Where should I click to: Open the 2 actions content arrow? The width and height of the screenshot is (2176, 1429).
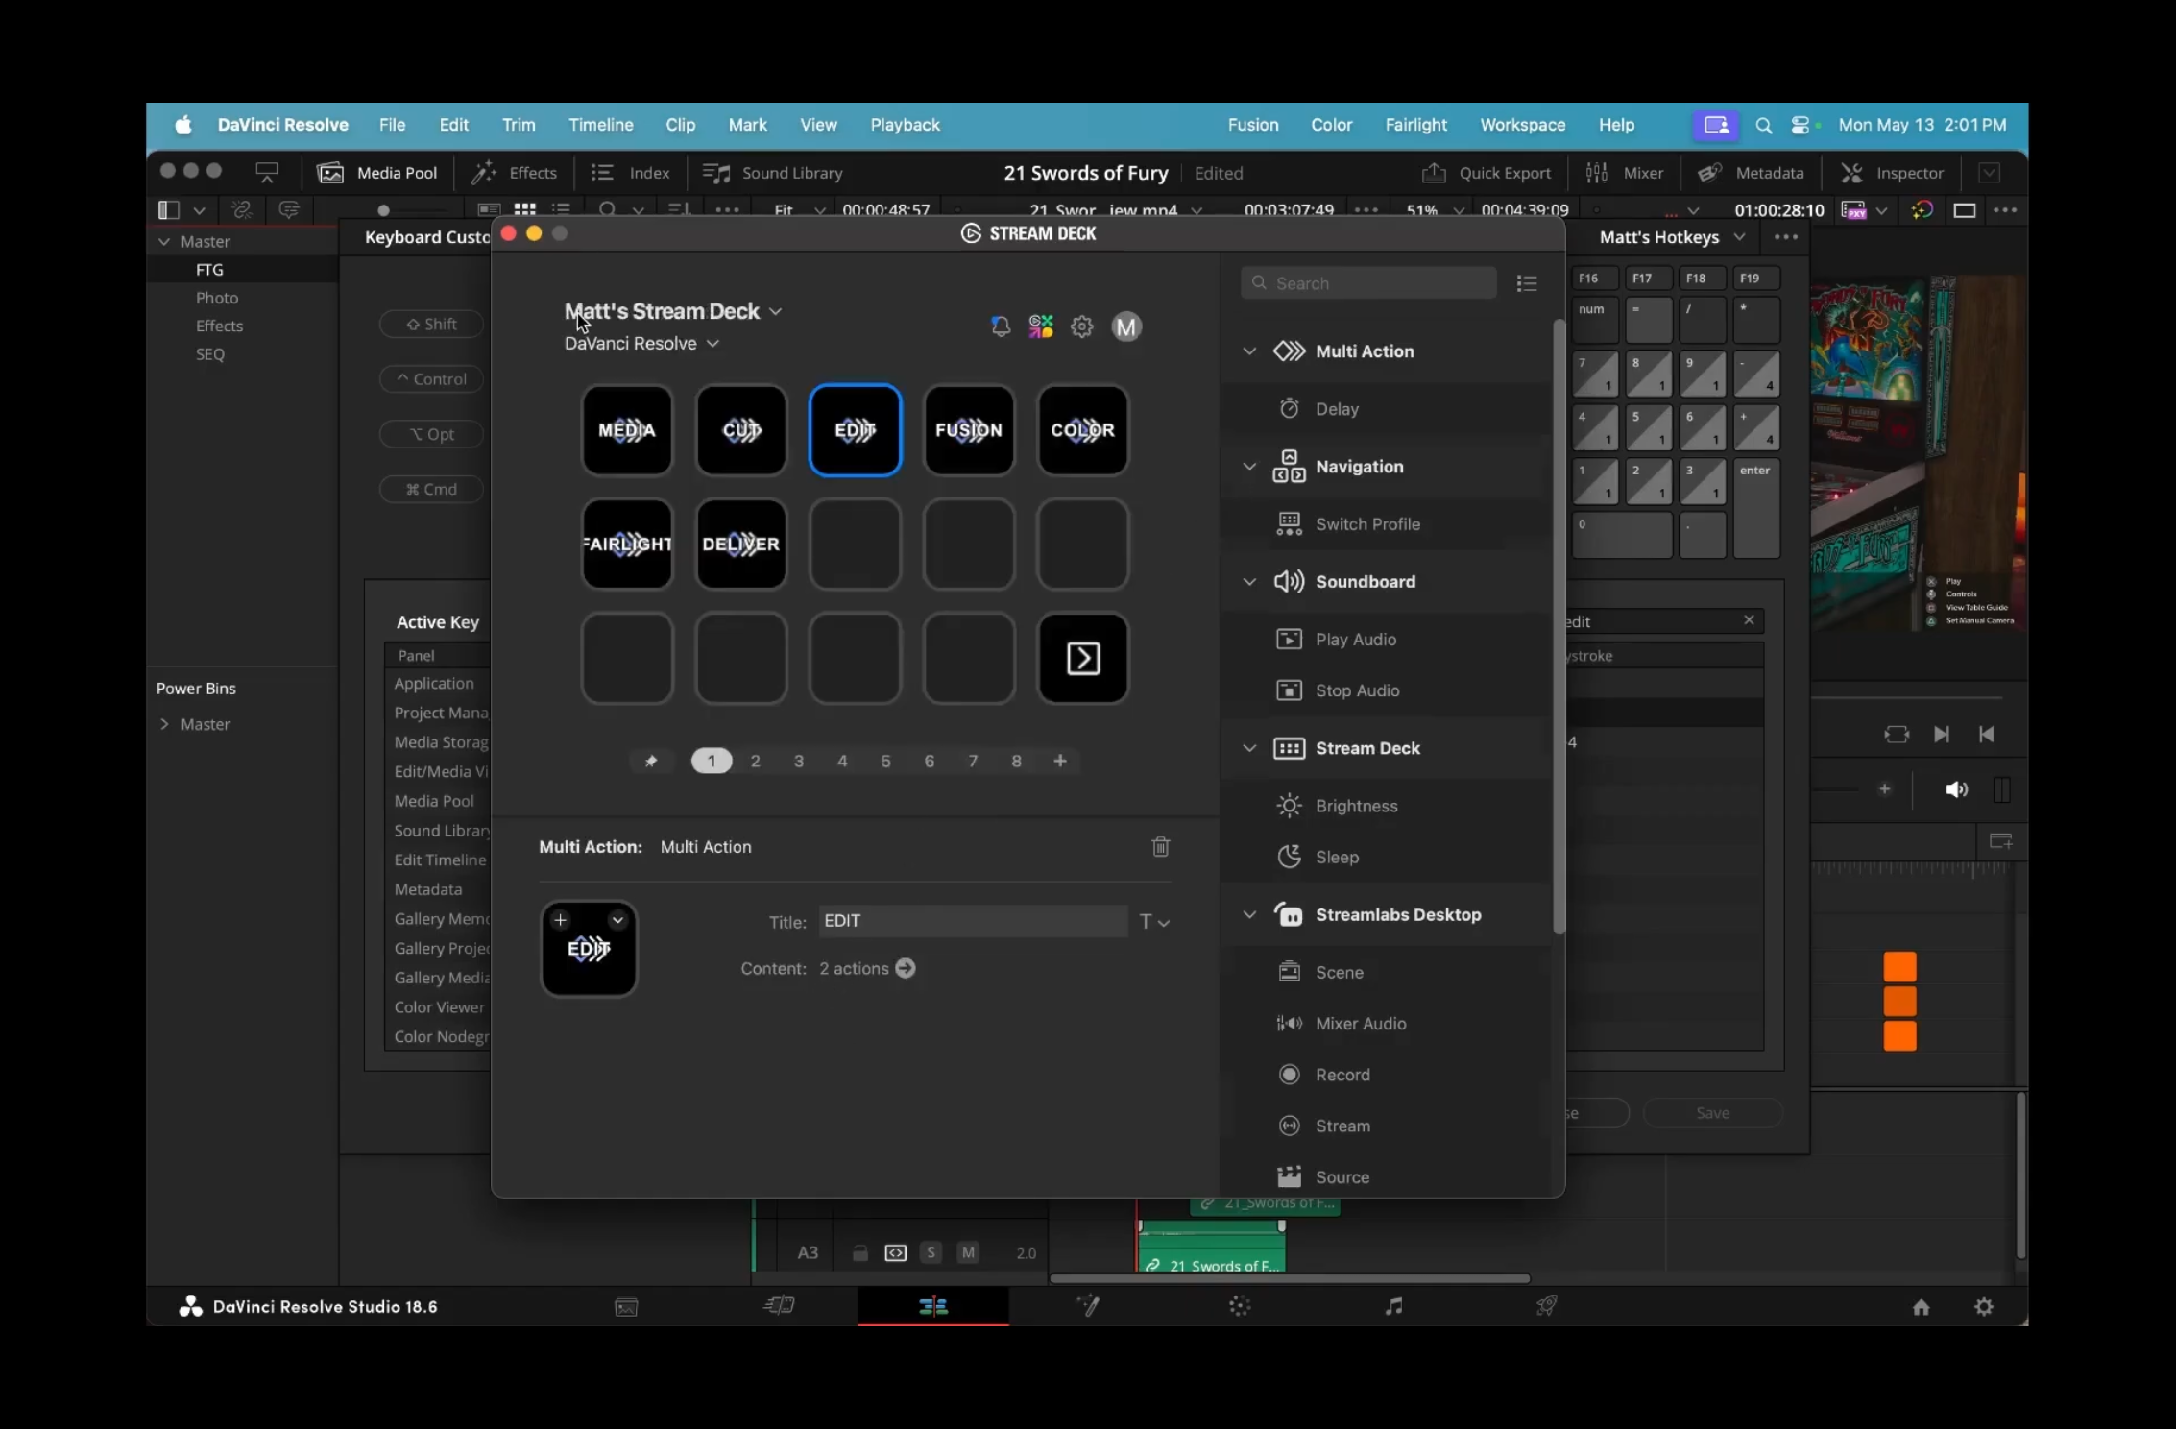(x=906, y=968)
